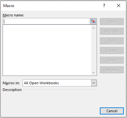The width and height of the screenshot is (127, 118).
Task: Click the Macro dialog title text
Action: click(x=9, y=6)
